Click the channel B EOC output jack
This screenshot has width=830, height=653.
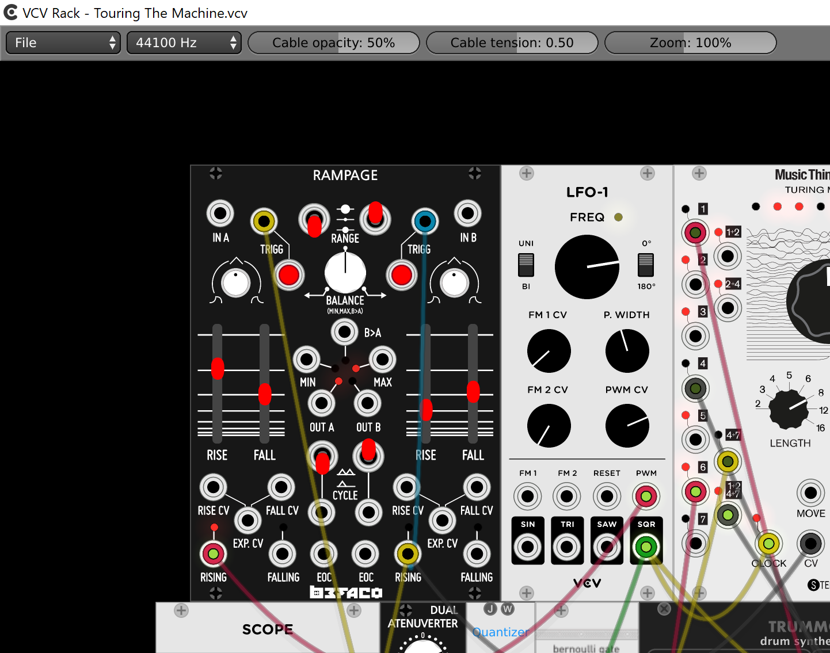click(365, 554)
